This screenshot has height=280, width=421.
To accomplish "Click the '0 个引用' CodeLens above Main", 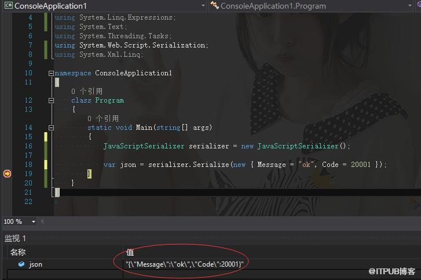I will (x=103, y=118).
